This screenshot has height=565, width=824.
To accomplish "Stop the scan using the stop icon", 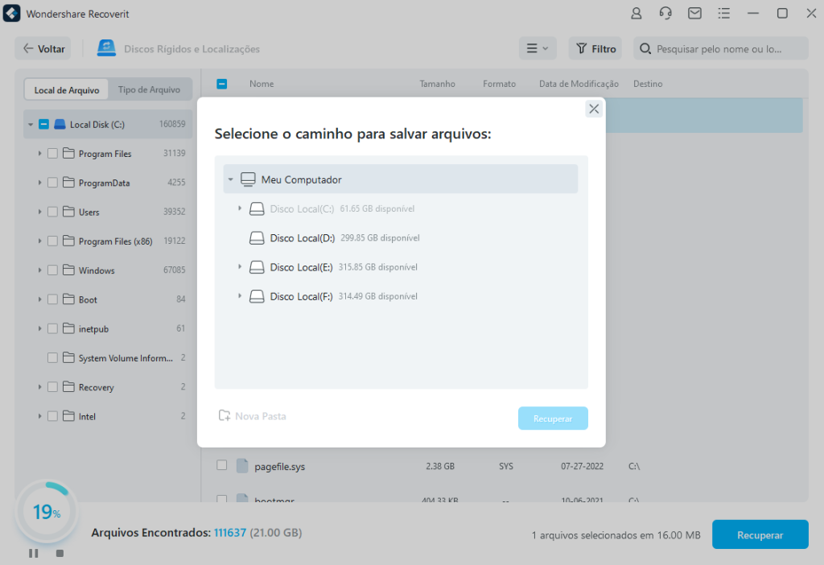I will pyautogui.click(x=60, y=553).
